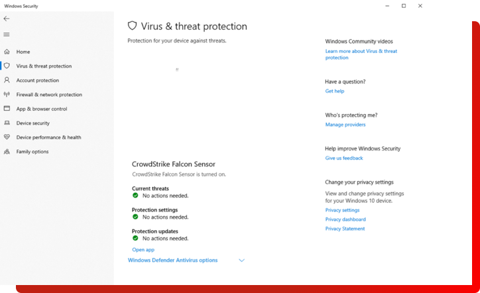
Task: Click the App & browser control icon
Action: click(7, 109)
